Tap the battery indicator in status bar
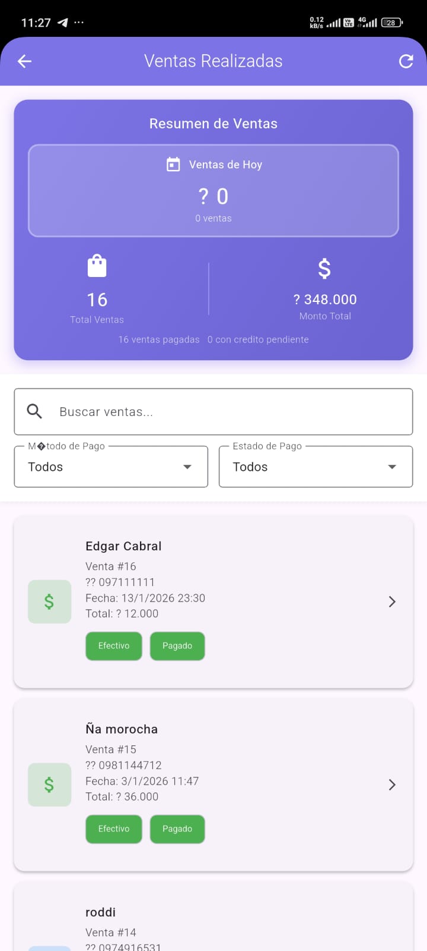427x951 pixels. (391, 23)
